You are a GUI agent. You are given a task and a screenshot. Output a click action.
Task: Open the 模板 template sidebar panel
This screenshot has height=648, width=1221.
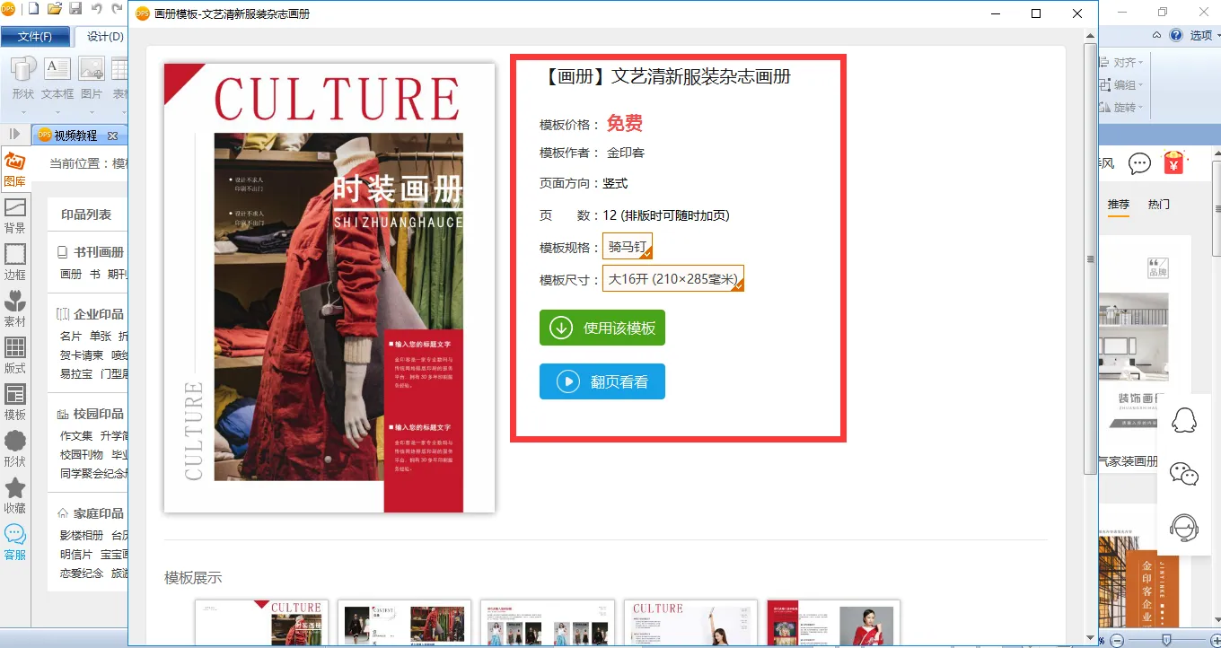tap(14, 402)
